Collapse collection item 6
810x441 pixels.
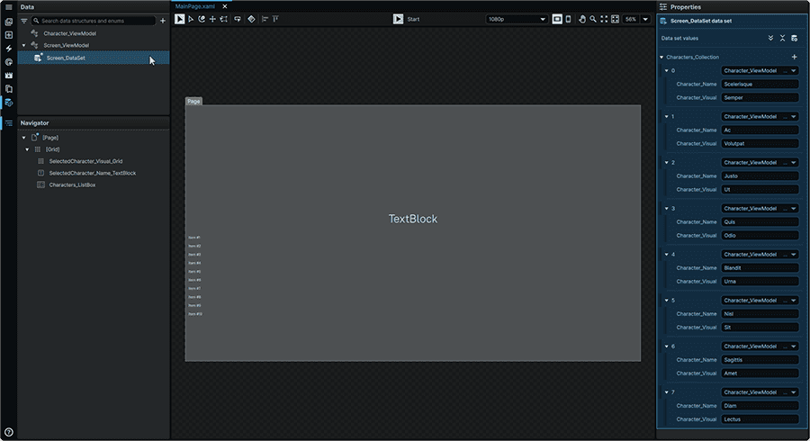[666, 346]
